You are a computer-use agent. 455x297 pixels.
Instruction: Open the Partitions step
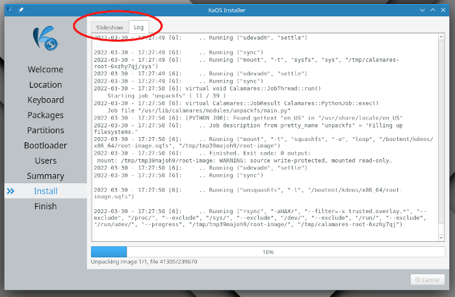click(x=45, y=130)
